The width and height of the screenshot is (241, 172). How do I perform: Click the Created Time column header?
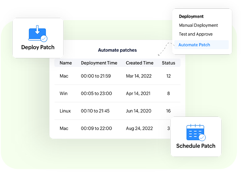(139, 63)
